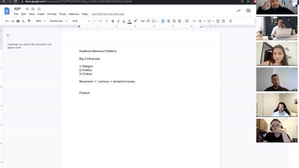
Task: Expand the insert image options arrow
Action: tap(157, 21)
